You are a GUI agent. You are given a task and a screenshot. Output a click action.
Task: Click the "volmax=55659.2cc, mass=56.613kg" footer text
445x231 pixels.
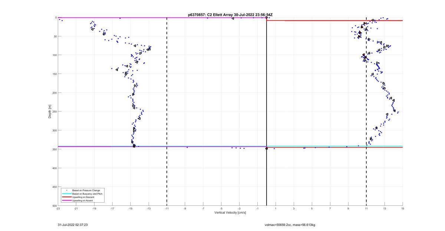pos(290,225)
